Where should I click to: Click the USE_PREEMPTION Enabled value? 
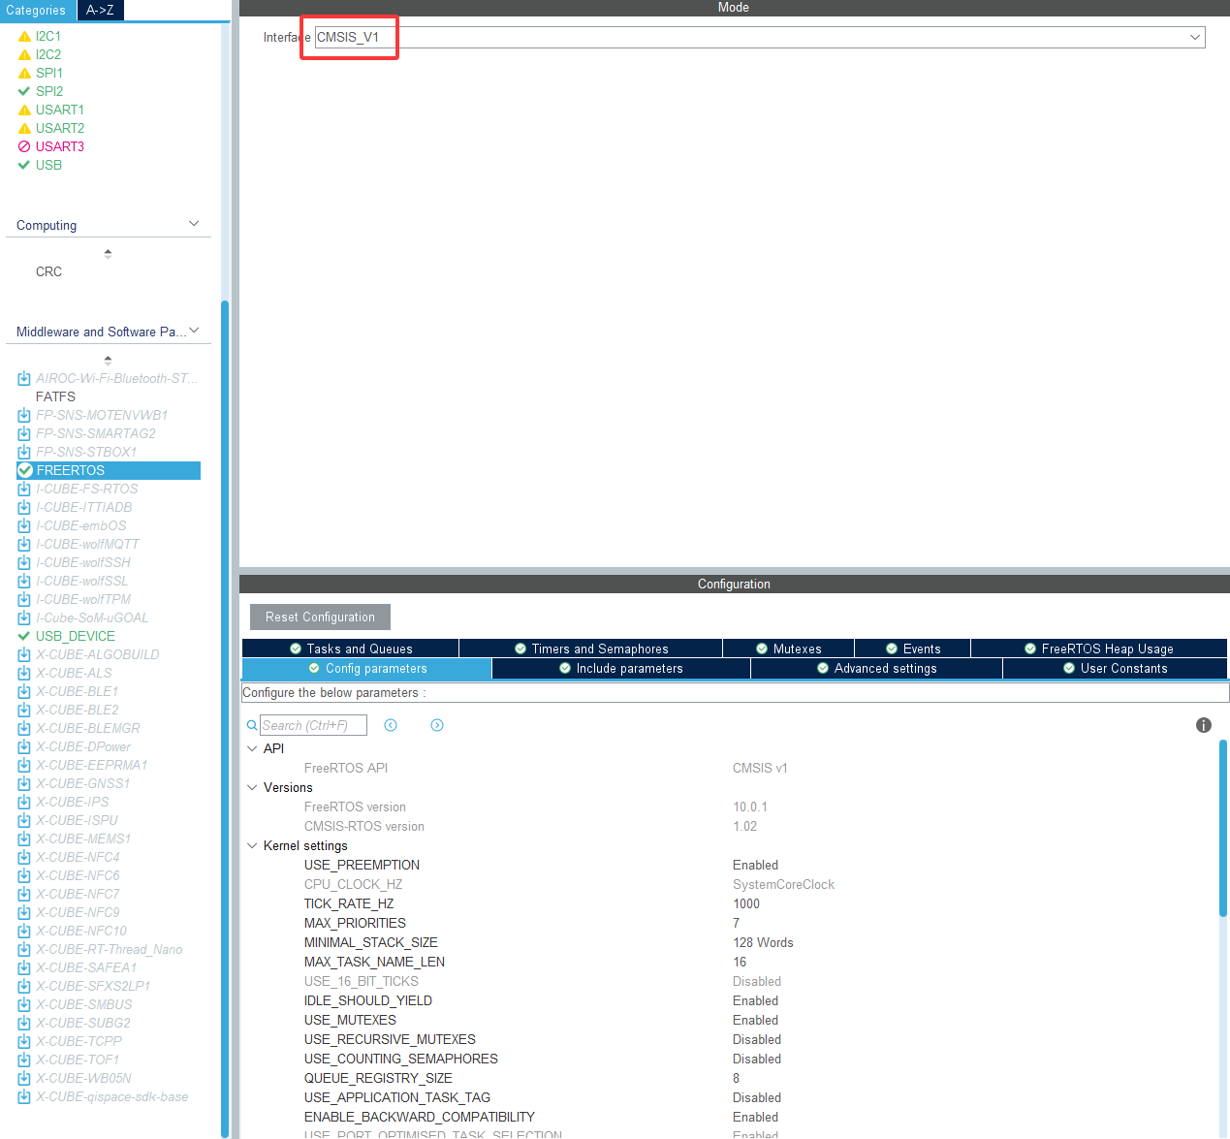tap(755, 865)
